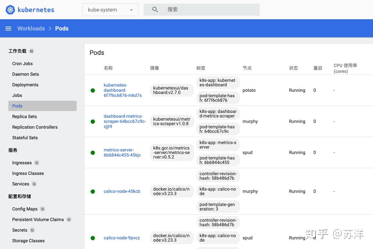The height and width of the screenshot is (249, 373).
Task: Open Replica Sets sidebar item
Action: 24,116
